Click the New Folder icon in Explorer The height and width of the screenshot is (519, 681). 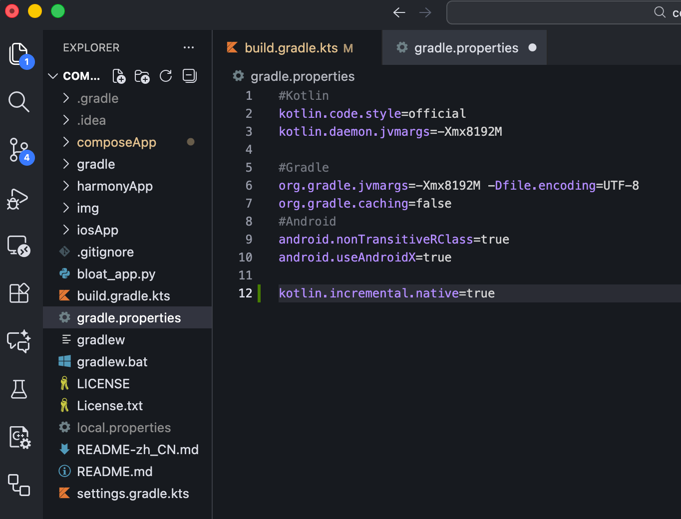[142, 76]
